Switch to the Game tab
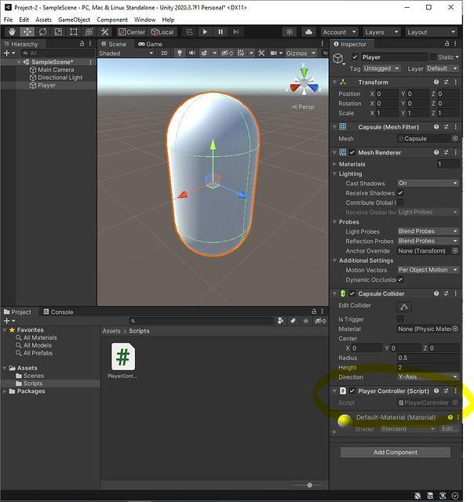 pos(150,44)
